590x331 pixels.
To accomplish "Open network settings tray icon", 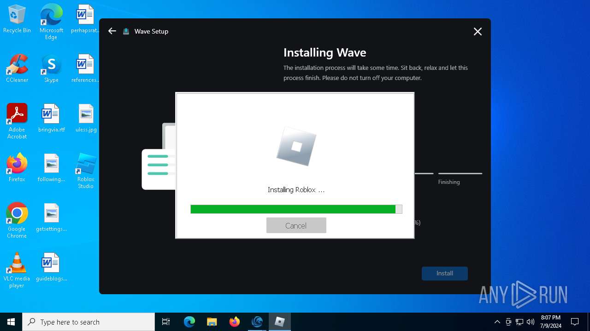I will [x=519, y=322].
